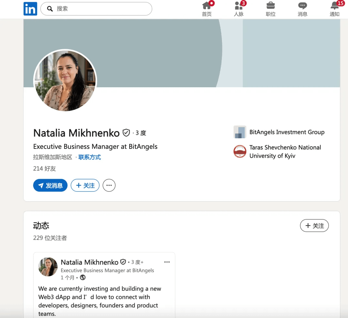
Task: Click 关注 follow button in 动态 section
Action: click(314, 226)
